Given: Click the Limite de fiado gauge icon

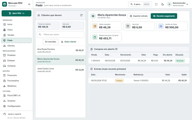Looking at the screenshot, I should [161, 26].
